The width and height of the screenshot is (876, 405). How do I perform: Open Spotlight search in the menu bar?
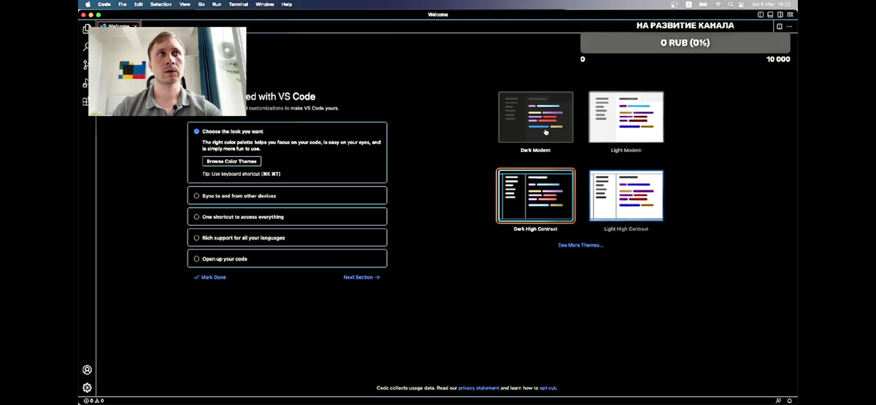coord(732,4)
